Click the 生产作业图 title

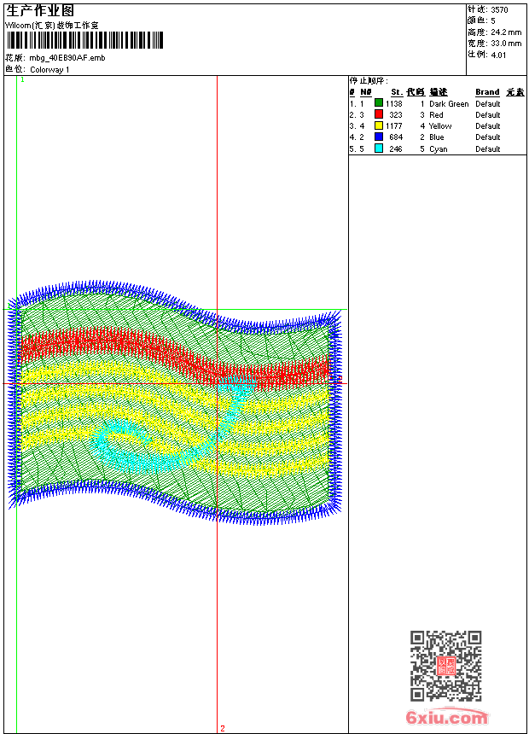click(x=40, y=10)
